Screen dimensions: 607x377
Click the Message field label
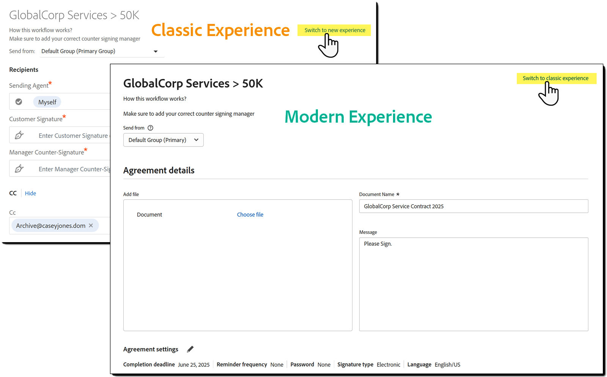[368, 232]
